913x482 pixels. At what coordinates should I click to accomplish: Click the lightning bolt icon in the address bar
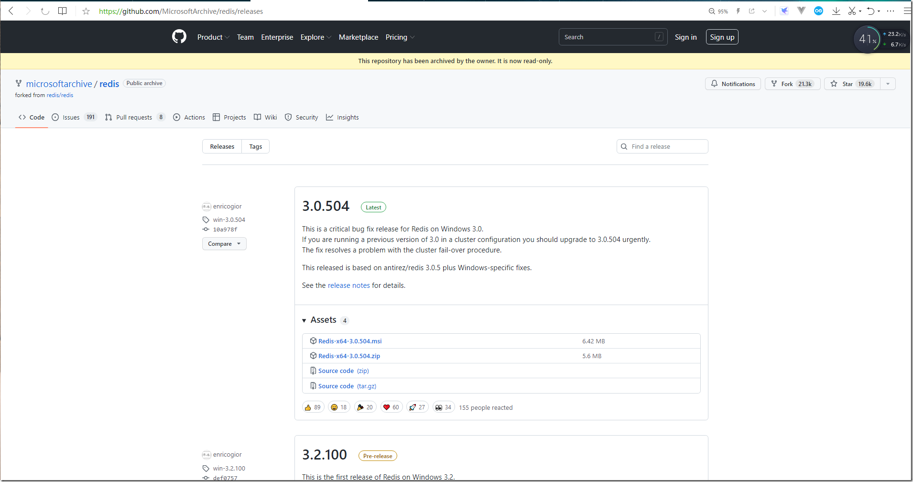click(x=738, y=11)
